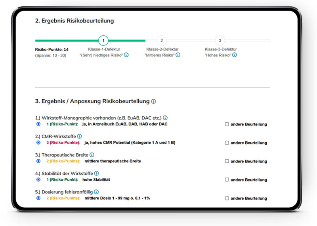Enable "andere Beurteilung" for Therapeutische Breite
The image size is (317, 226).
pyautogui.click(x=227, y=161)
